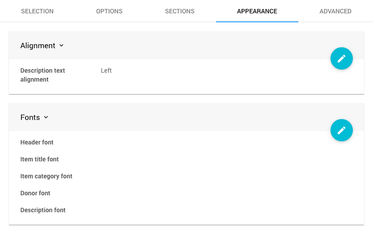Click the Fonts heading title

(30, 117)
